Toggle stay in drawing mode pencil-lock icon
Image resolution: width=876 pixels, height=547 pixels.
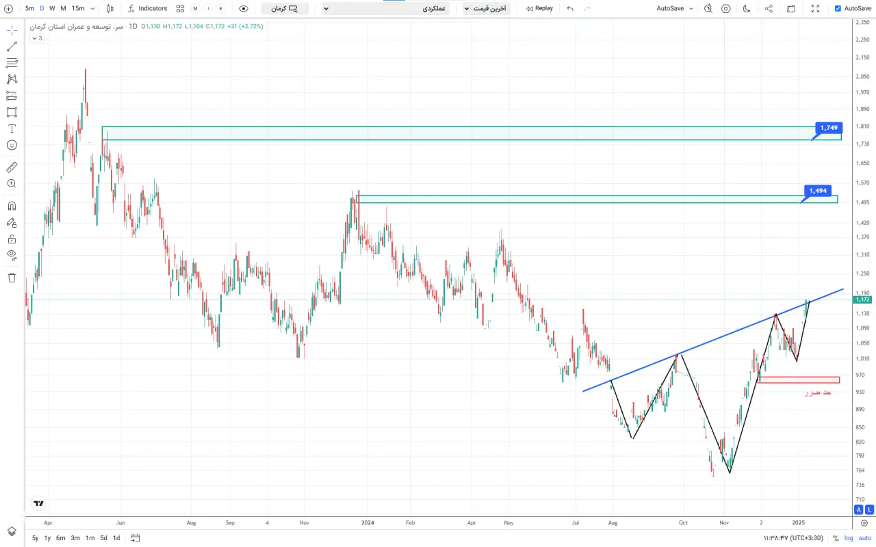pos(12,222)
